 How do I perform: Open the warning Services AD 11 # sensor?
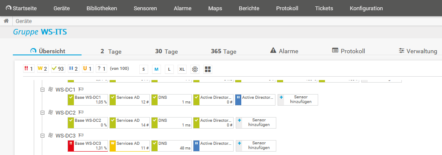[130, 146]
